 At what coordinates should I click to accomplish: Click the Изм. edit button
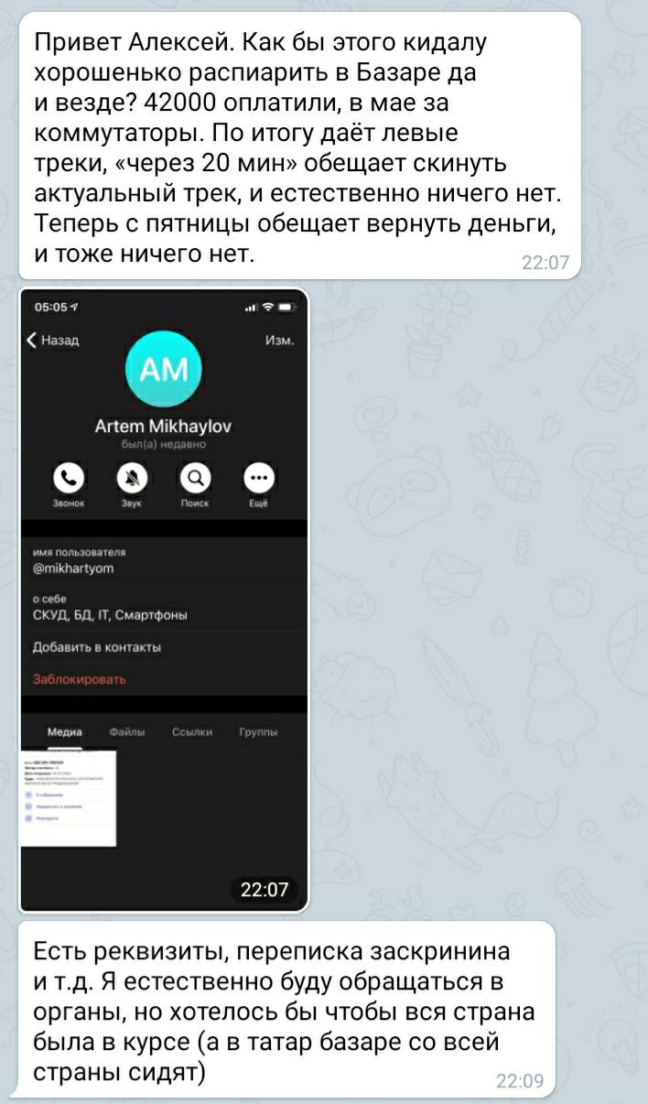279,341
